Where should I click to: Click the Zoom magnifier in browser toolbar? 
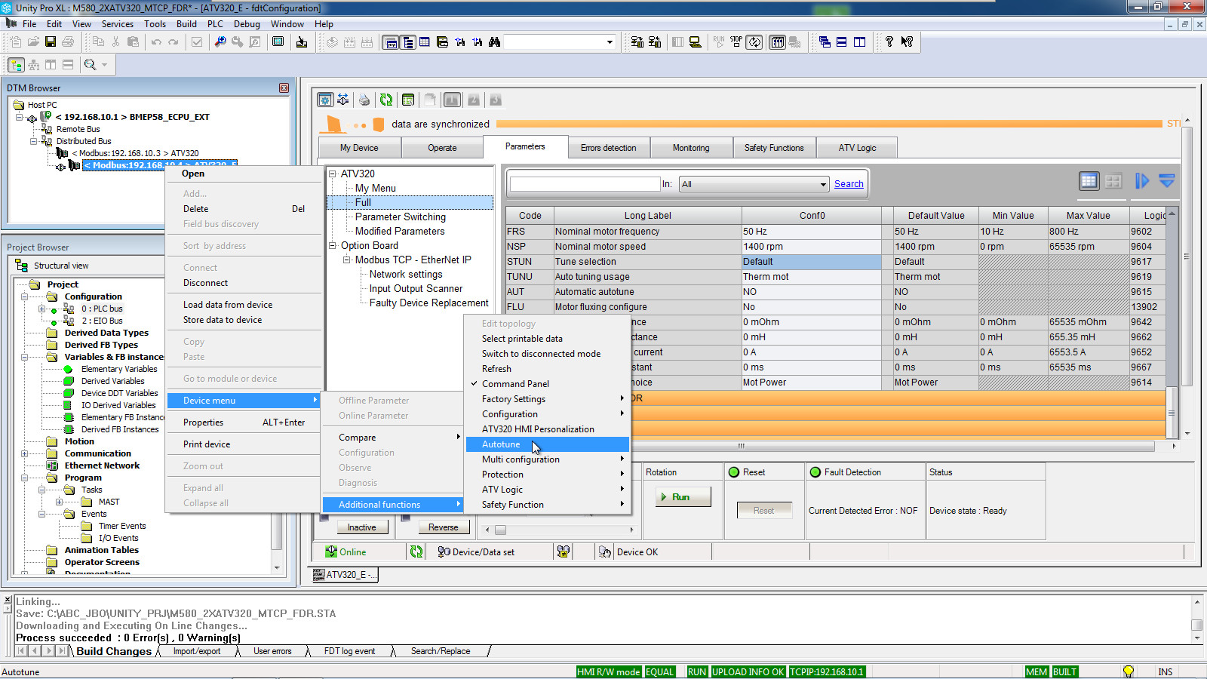(x=91, y=65)
